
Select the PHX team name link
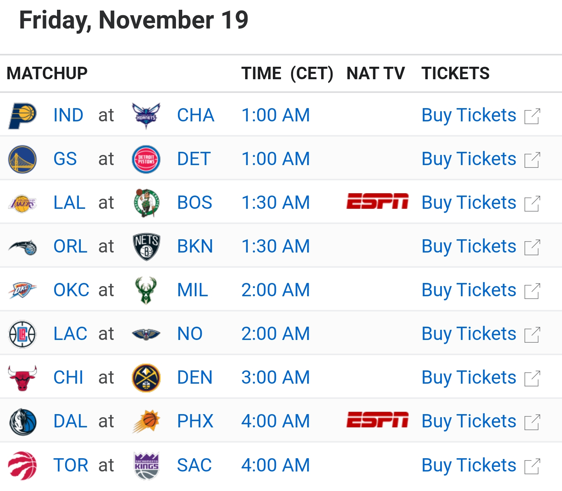[195, 421]
